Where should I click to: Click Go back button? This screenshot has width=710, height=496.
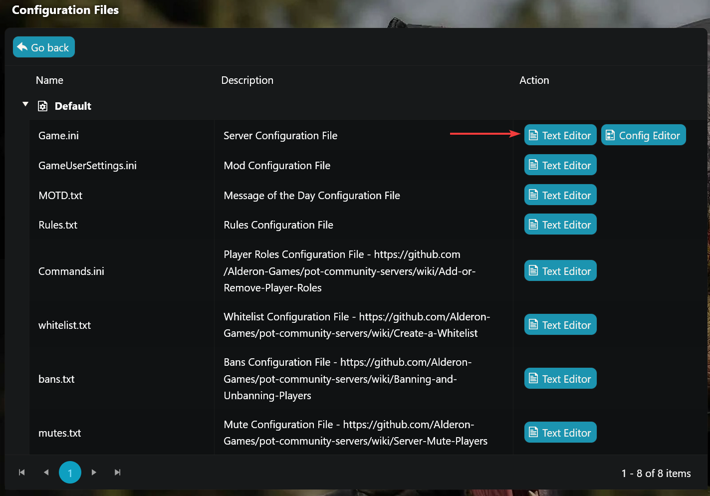click(x=44, y=47)
